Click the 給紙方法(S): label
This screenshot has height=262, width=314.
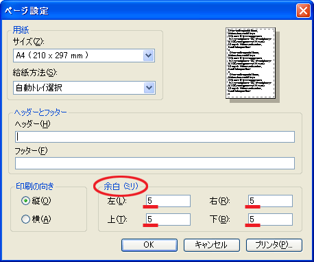pos(35,73)
